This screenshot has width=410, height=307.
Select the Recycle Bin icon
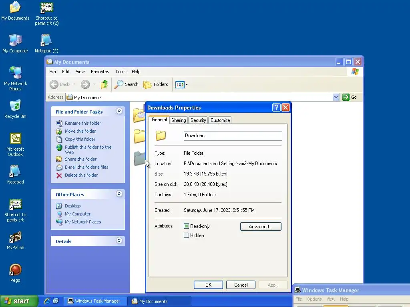(15, 109)
